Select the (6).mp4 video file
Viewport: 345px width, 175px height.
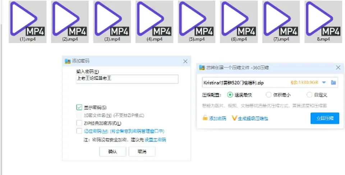point(239,22)
